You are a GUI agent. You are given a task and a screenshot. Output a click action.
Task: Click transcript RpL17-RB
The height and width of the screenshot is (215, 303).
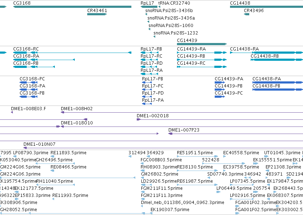(150, 53)
